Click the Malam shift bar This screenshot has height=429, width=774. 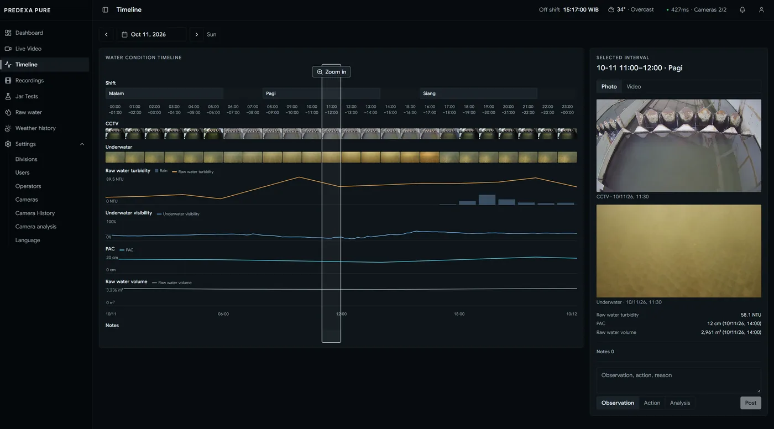pyautogui.click(x=164, y=93)
